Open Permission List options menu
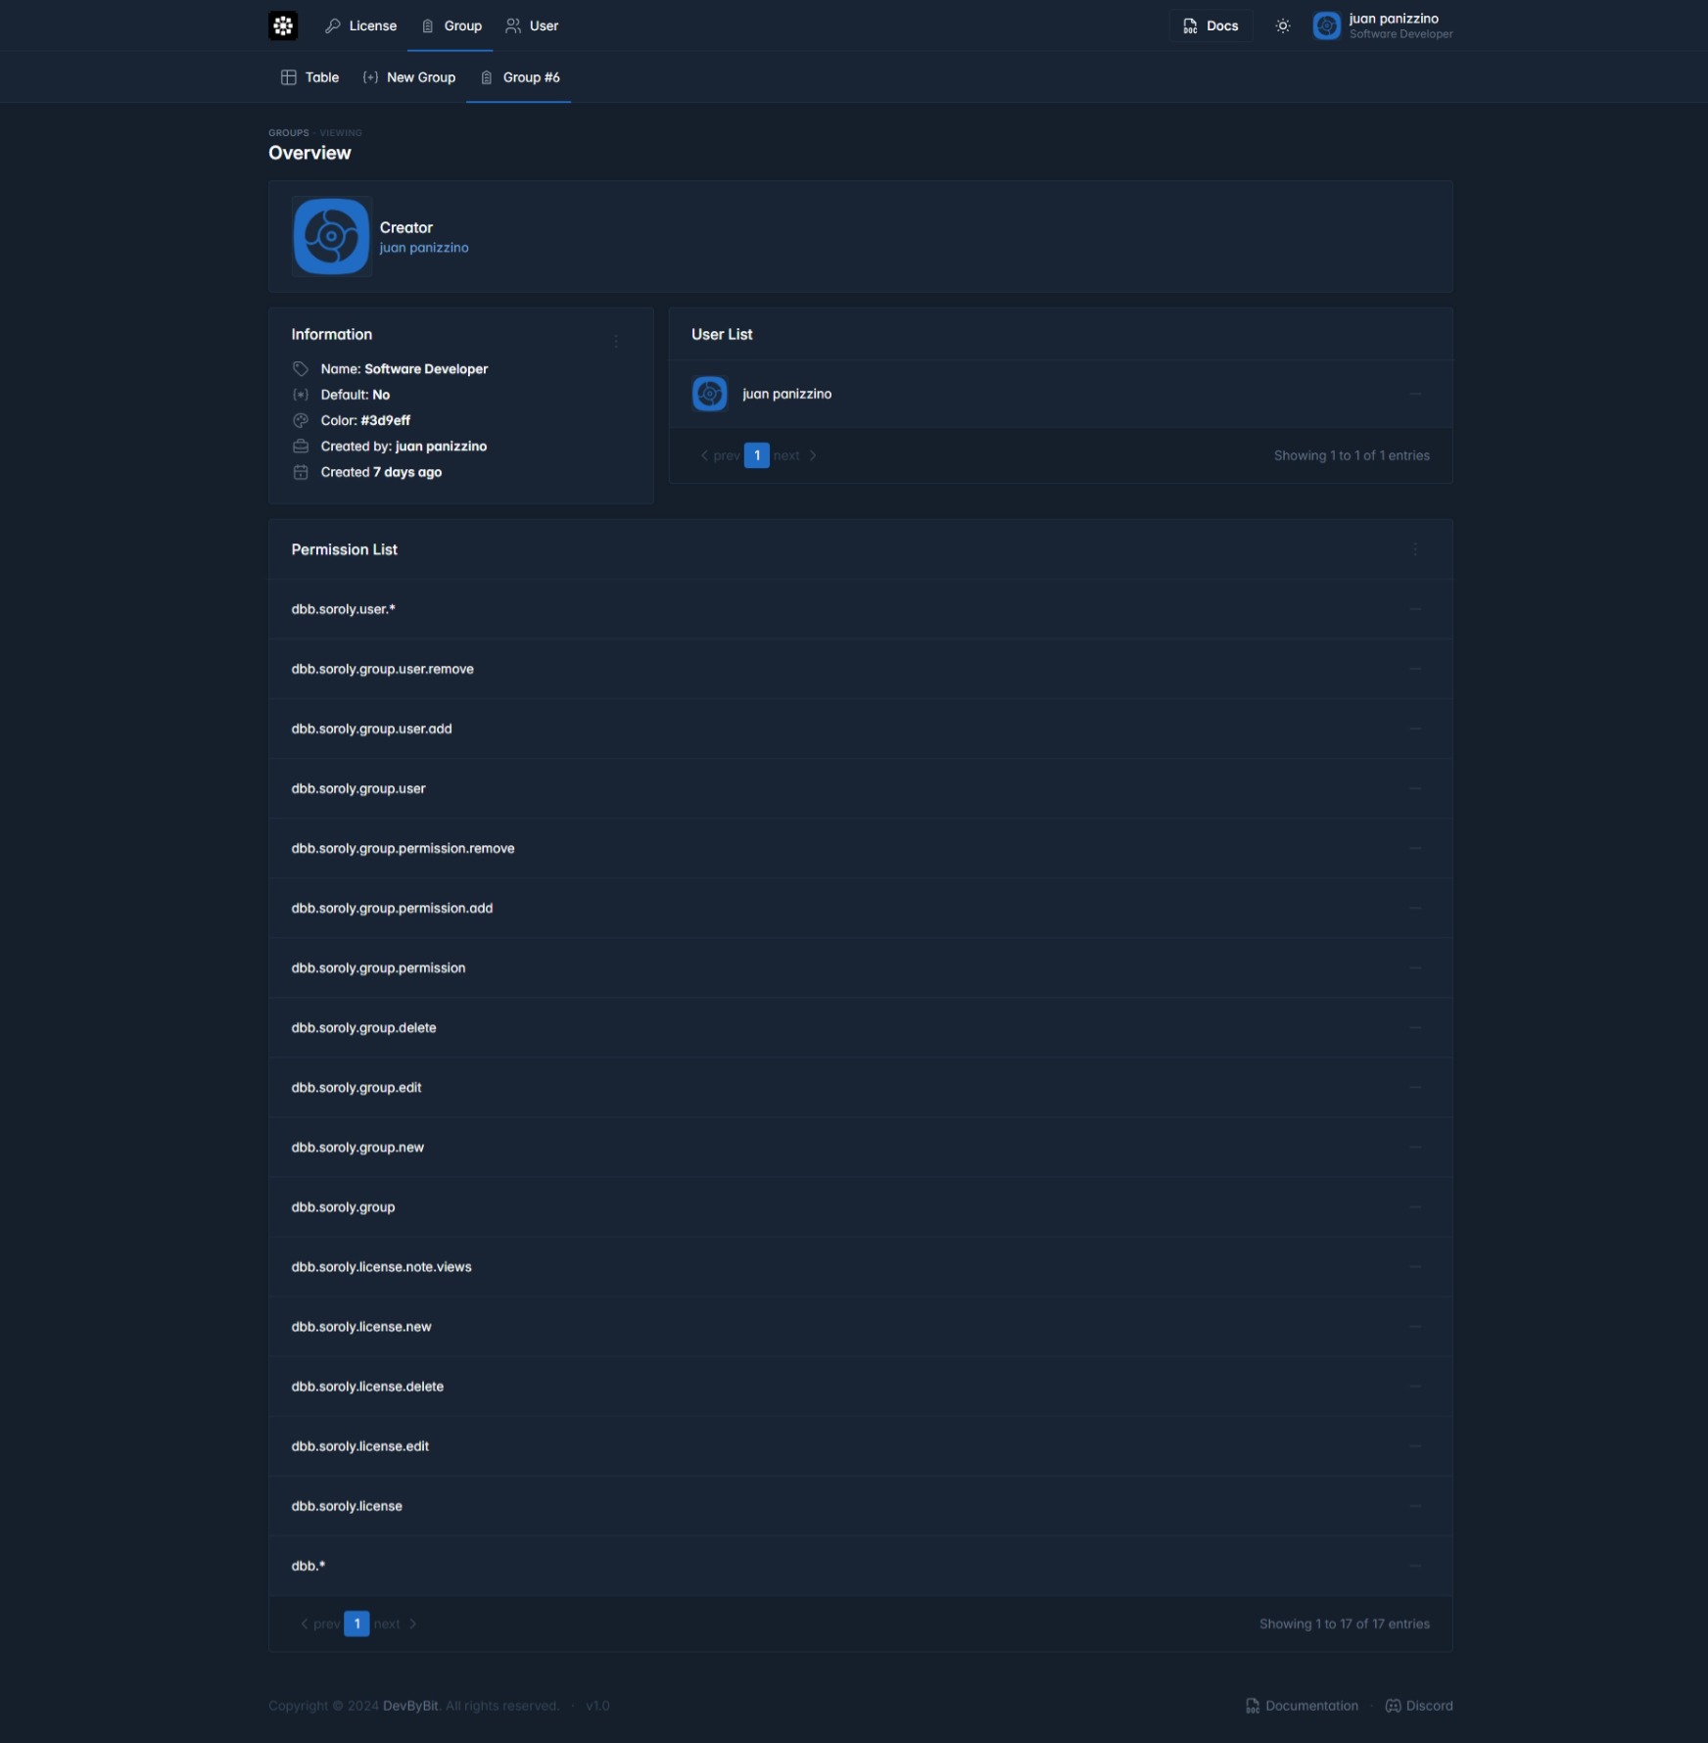 click(x=1415, y=549)
